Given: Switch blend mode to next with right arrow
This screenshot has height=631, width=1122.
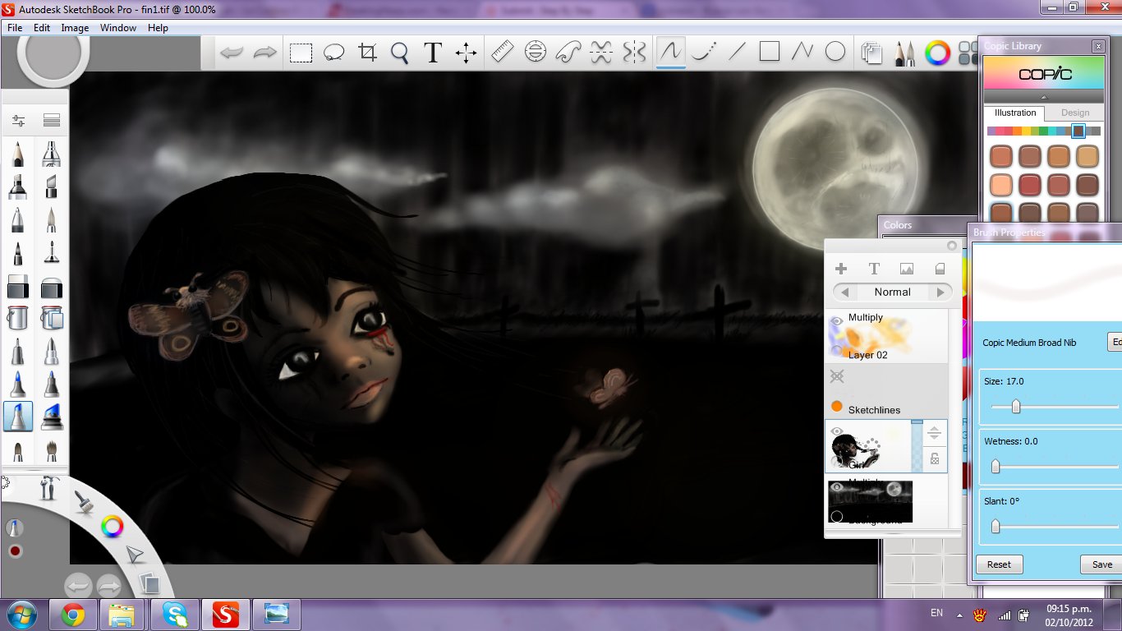Looking at the screenshot, I should [940, 292].
